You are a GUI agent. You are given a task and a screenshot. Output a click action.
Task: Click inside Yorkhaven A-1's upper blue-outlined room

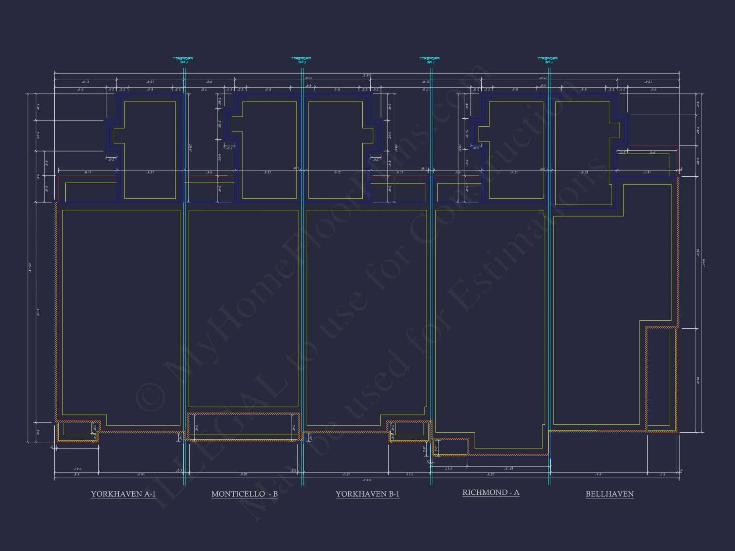(150, 151)
